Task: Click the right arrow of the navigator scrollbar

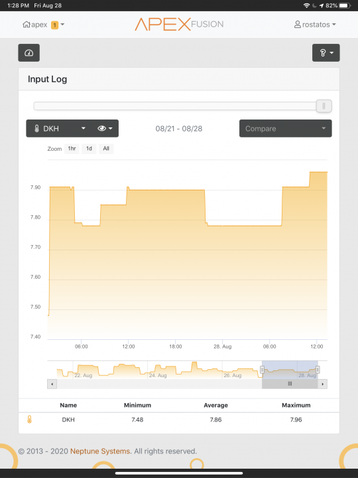Action: click(322, 384)
